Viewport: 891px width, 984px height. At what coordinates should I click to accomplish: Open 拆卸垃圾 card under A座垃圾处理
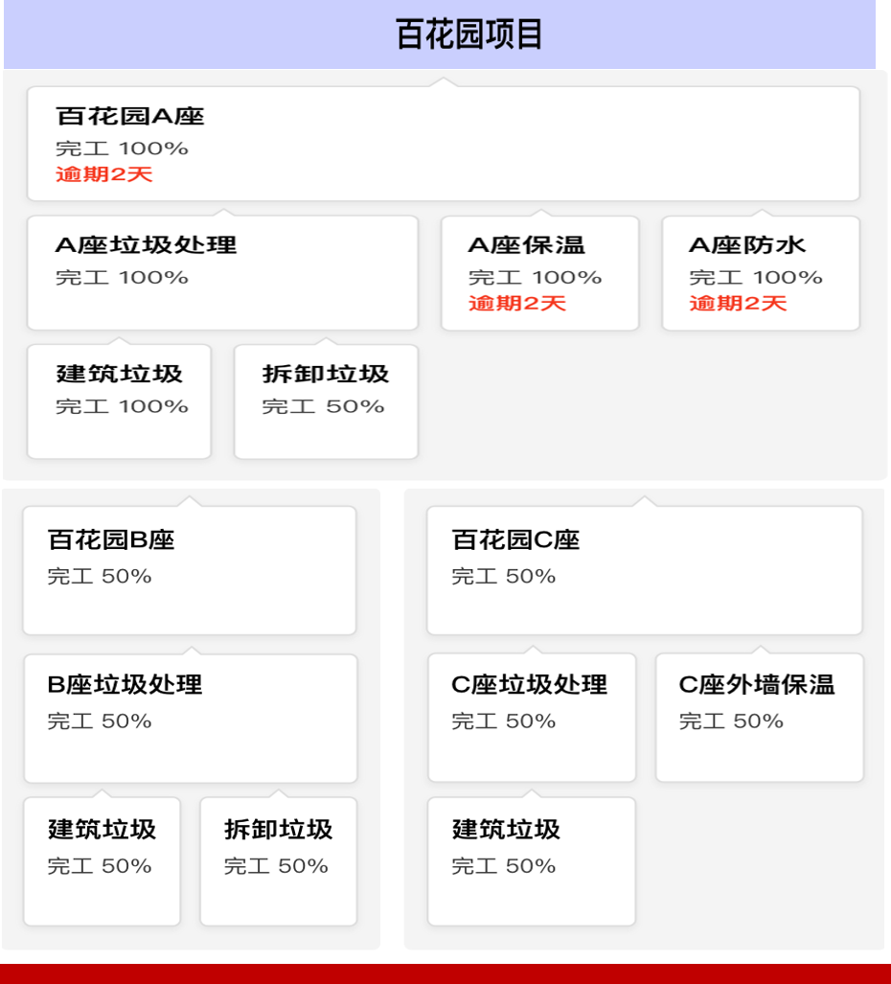pyautogui.click(x=326, y=401)
